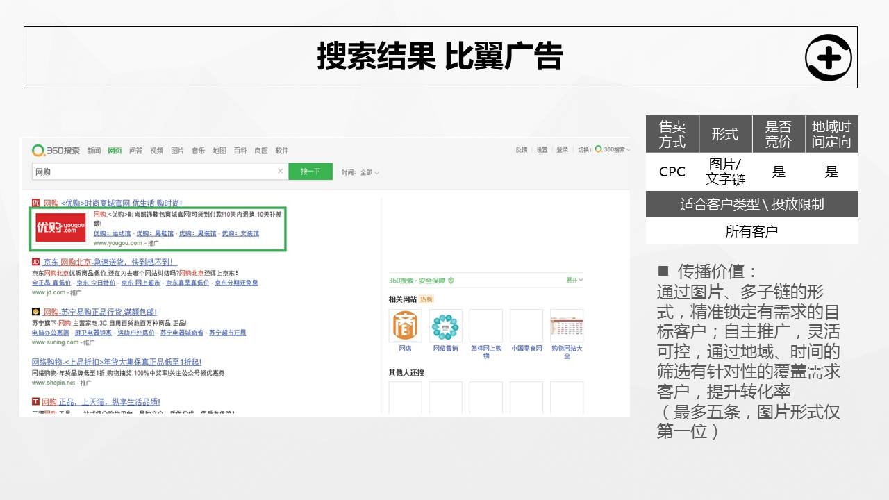Click the 360搜索 logo

pos(56,150)
